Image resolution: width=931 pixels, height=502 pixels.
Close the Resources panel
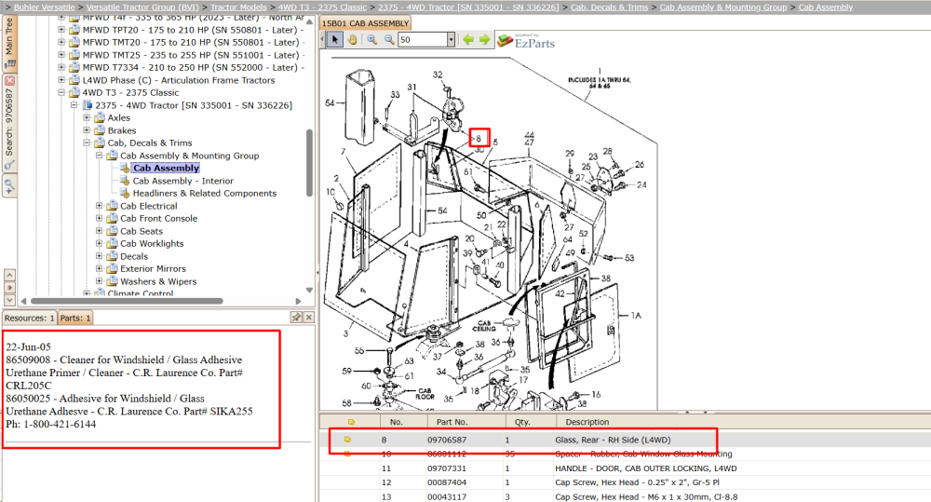(309, 318)
